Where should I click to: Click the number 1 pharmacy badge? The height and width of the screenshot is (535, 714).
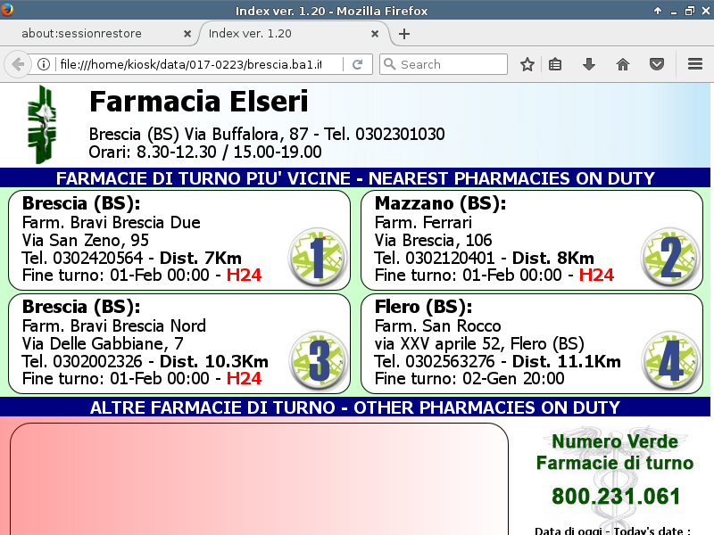[317, 257]
